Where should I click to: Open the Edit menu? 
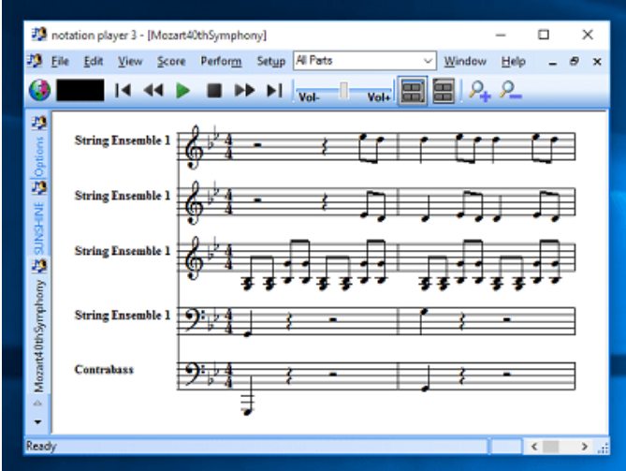pos(93,61)
